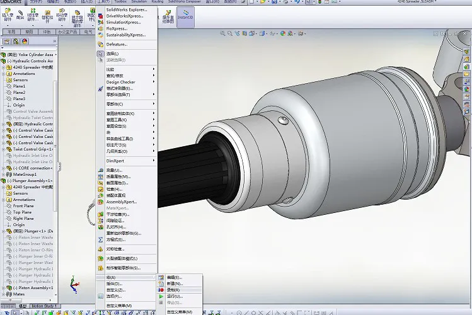Expand the MateGroup1 tree node
This screenshot has height=315, width=472.
3,175
